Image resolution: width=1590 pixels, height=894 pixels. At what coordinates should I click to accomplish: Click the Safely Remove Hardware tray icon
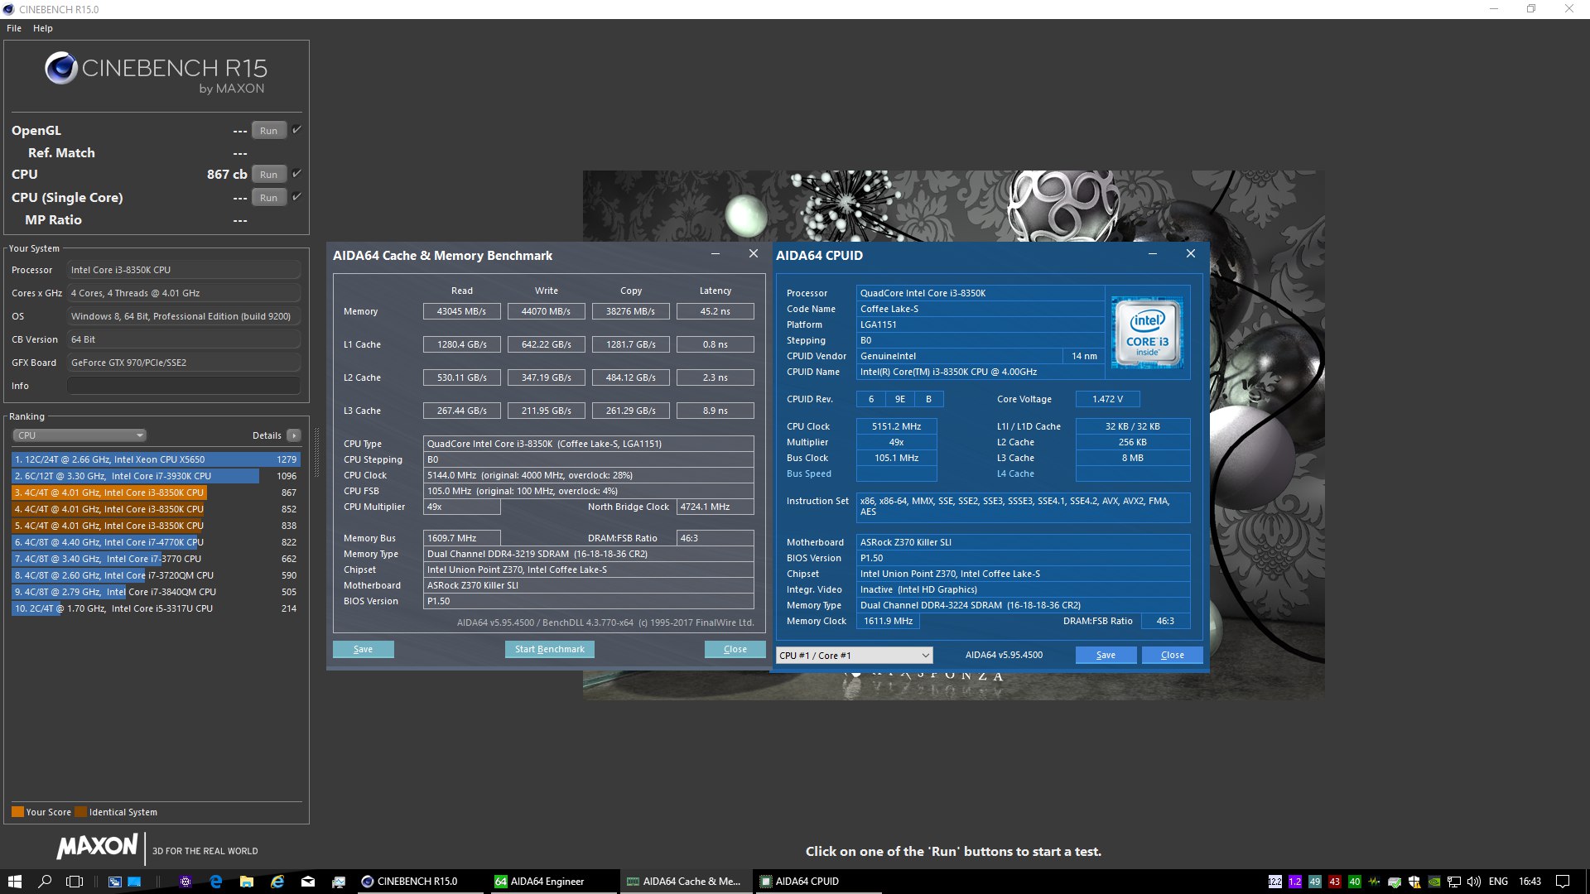(1394, 882)
